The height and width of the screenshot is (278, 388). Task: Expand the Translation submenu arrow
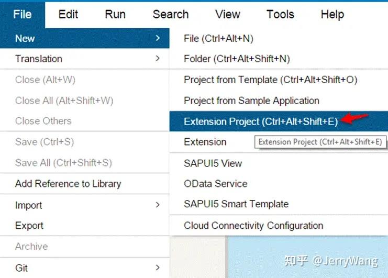[158, 58]
